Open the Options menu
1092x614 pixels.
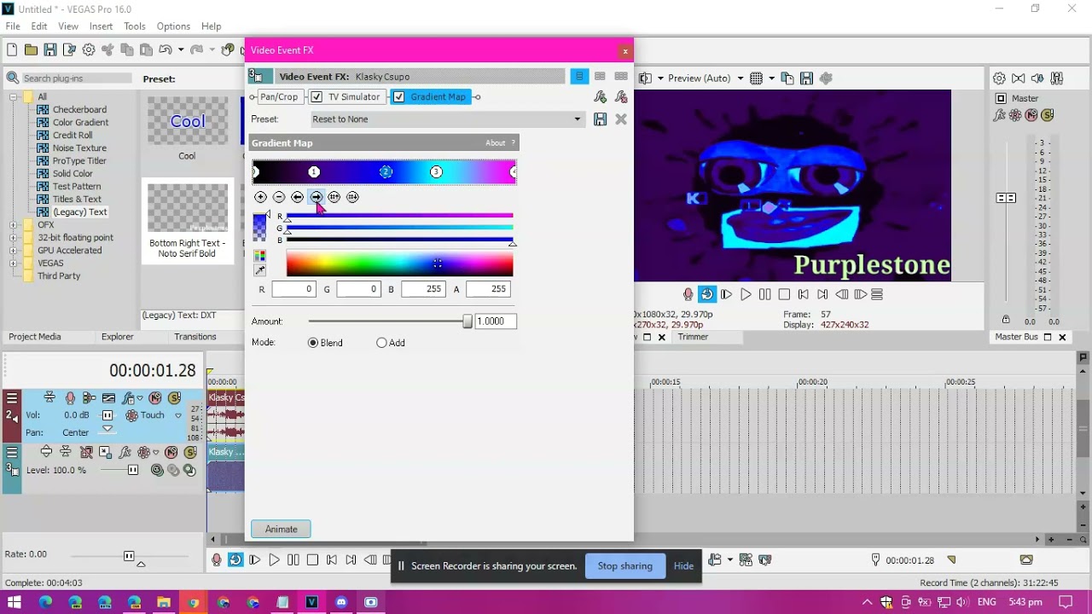point(173,26)
